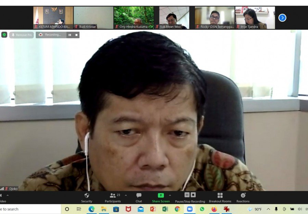Screen dimensions: 308x214
Task: Click the green Share Screen icon
Action: pyautogui.click(x=161, y=195)
